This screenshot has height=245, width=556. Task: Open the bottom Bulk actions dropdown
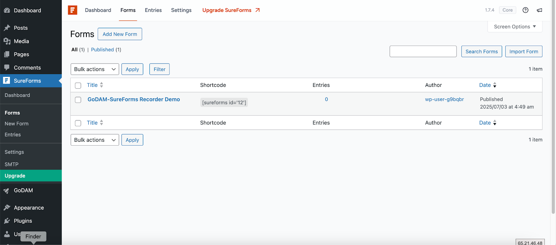coord(95,140)
